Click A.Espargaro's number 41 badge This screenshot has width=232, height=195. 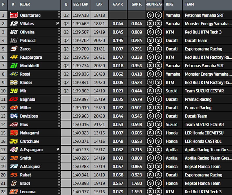coord(14,150)
